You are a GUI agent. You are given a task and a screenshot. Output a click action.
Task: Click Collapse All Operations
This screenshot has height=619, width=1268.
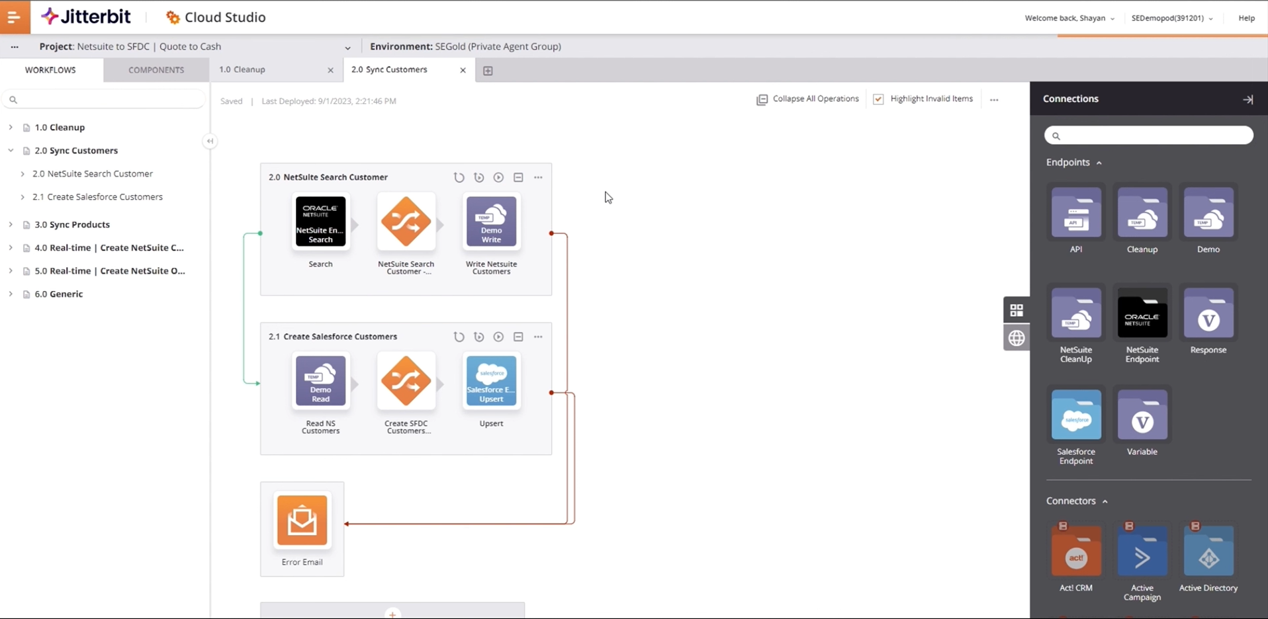point(807,99)
